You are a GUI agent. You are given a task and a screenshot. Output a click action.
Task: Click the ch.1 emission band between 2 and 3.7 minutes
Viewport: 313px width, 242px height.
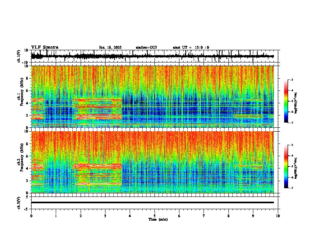point(98,109)
